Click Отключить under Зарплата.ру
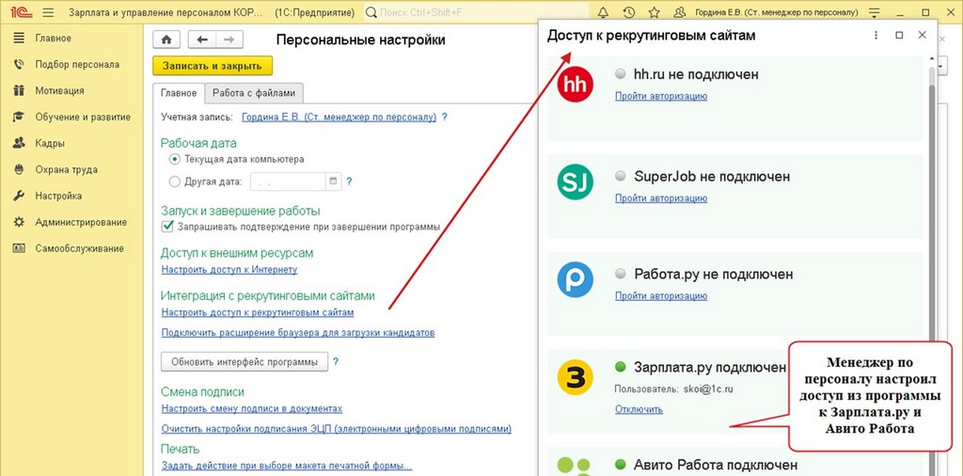The image size is (963, 476). click(x=639, y=409)
